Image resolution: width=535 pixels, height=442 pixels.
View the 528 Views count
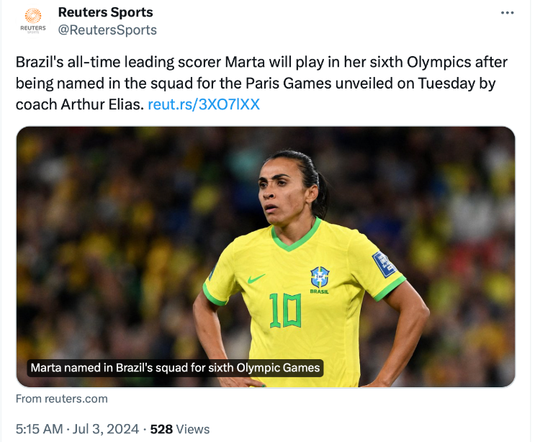point(179,429)
